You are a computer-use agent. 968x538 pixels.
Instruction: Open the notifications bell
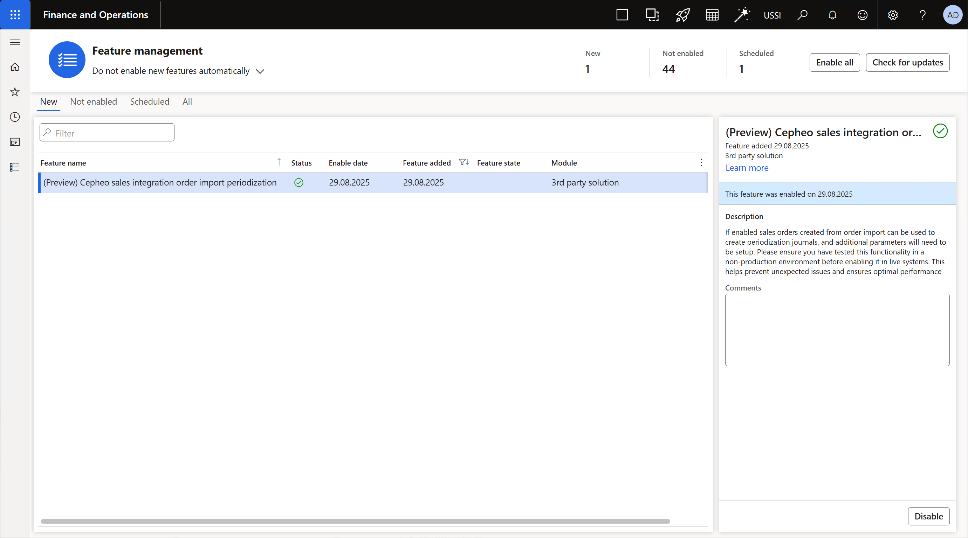click(x=832, y=15)
